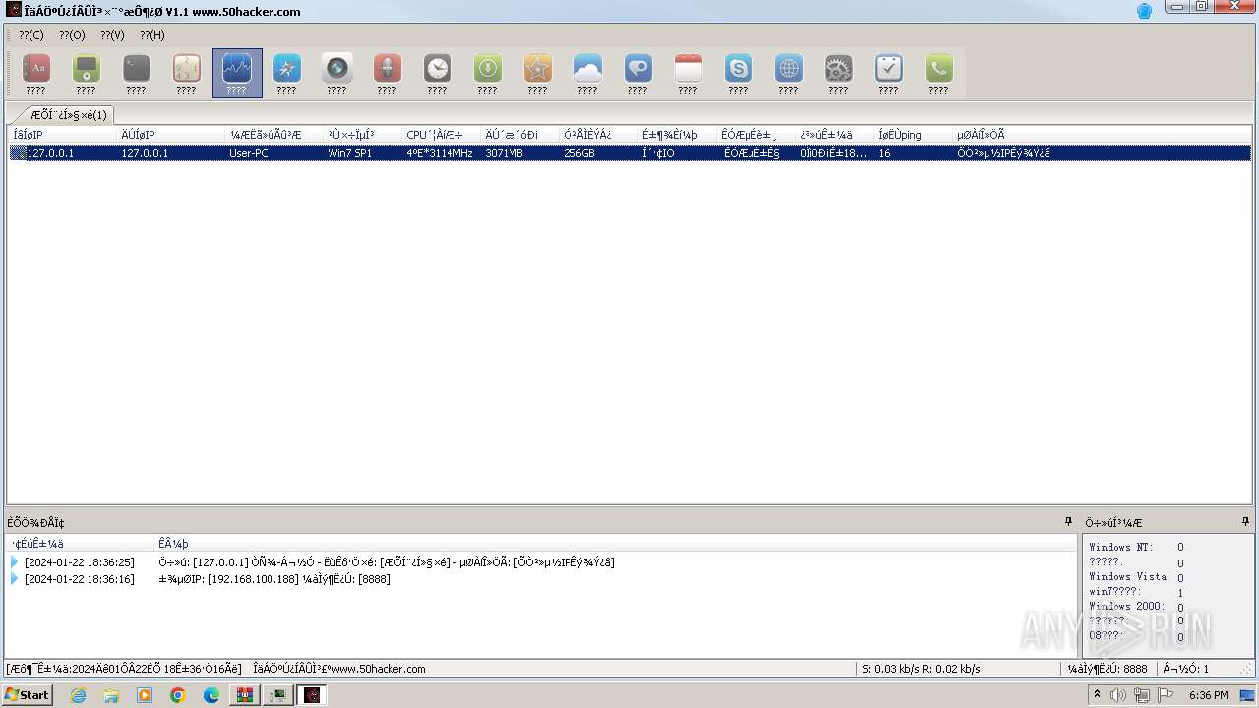Screen dimensions: 1259x708
Task: Click the port 8888 status bar field
Action: [1108, 669]
